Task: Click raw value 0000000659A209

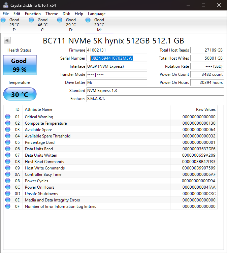Action: (199, 155)
